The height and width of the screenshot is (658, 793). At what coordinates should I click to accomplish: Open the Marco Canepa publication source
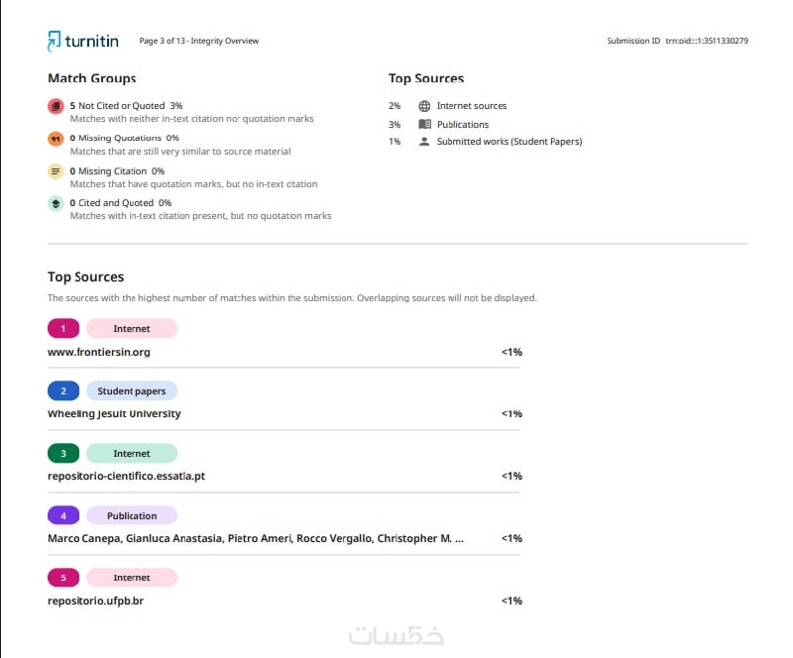click(255, 539)
